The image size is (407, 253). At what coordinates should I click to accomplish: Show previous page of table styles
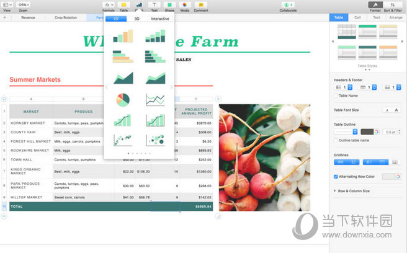333,42
